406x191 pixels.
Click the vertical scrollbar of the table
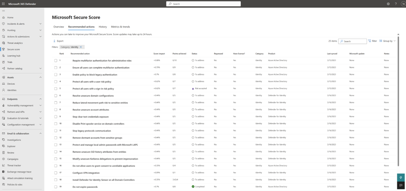pyautogui.click(x=398, y=101)
